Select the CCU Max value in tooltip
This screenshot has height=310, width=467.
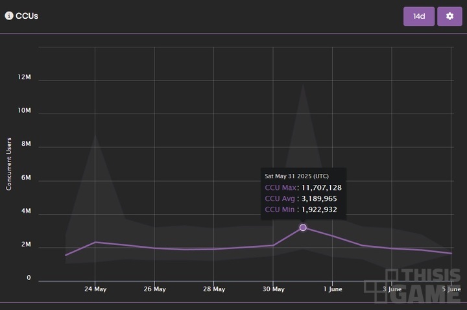pos(320,187)
